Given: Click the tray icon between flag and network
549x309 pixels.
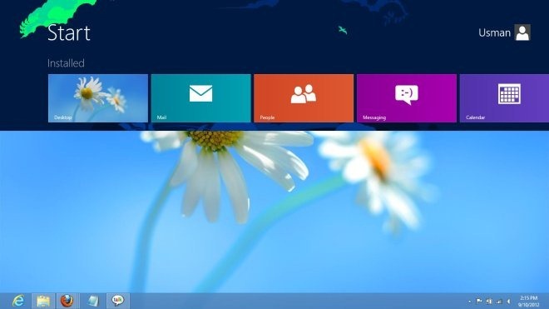Looking at the screenshot, I should [489, 302].
